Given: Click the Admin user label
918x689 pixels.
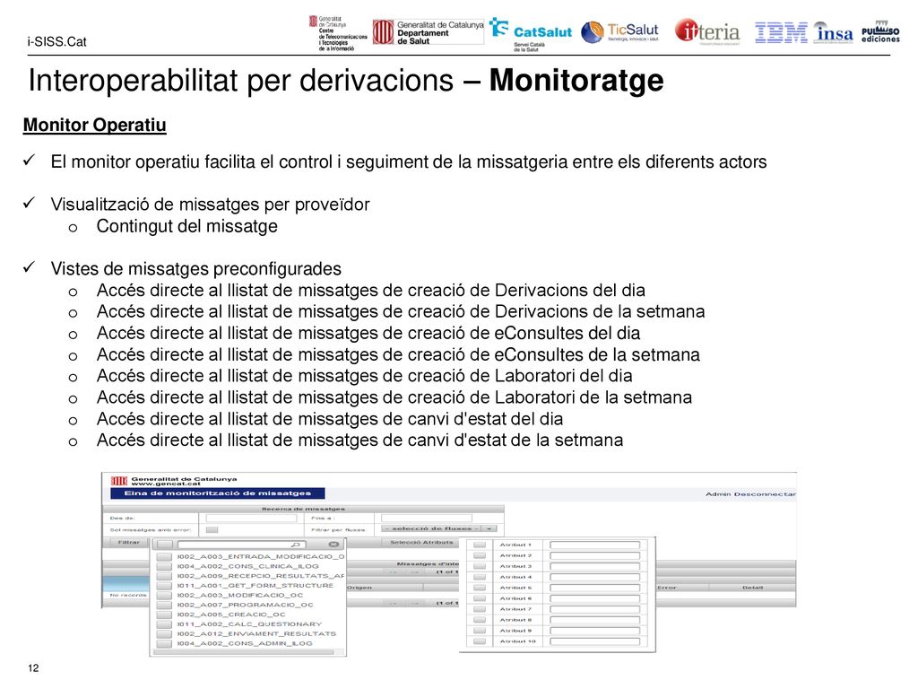Looking at the screenshot, I should pos(718,494).
